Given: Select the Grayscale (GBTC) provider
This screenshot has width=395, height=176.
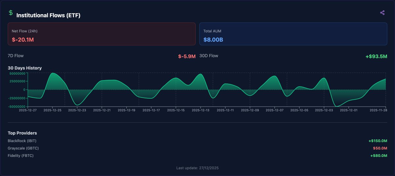Looking at the screenshot, I should [23, 148].
